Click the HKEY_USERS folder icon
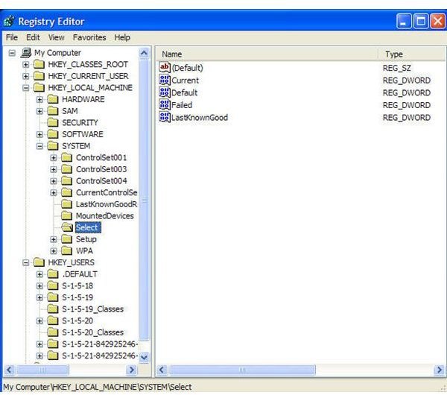 (x=39, y=262)
